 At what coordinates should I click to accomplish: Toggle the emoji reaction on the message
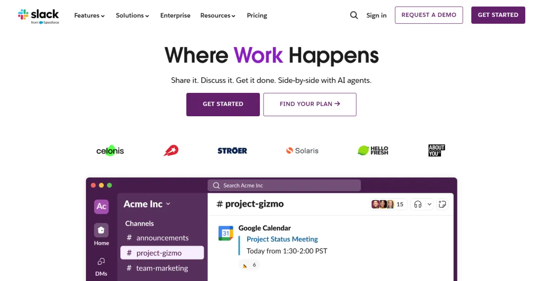tap(249, 265)
